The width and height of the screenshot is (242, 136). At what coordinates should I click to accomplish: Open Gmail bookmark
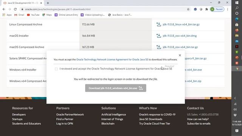click(19, 15)
